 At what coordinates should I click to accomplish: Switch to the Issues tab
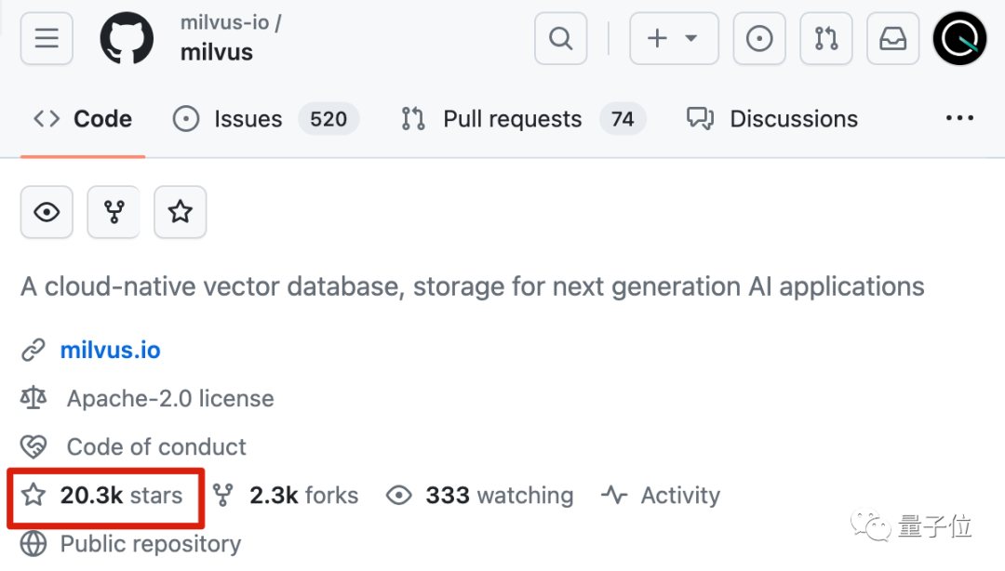point(248,119)
